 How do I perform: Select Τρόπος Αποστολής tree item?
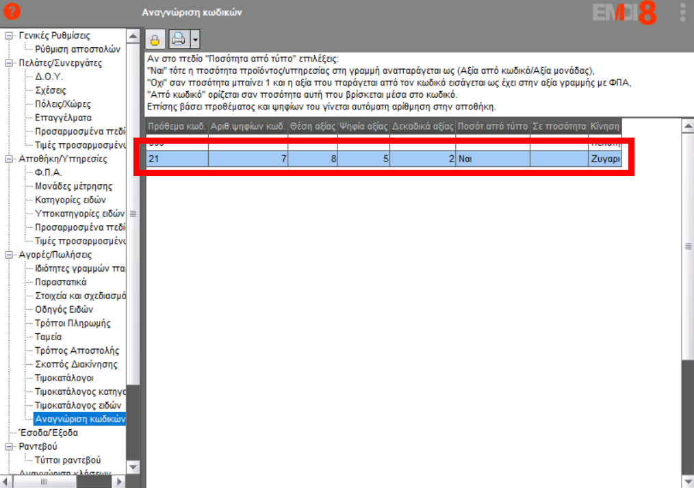pos(77,351)
